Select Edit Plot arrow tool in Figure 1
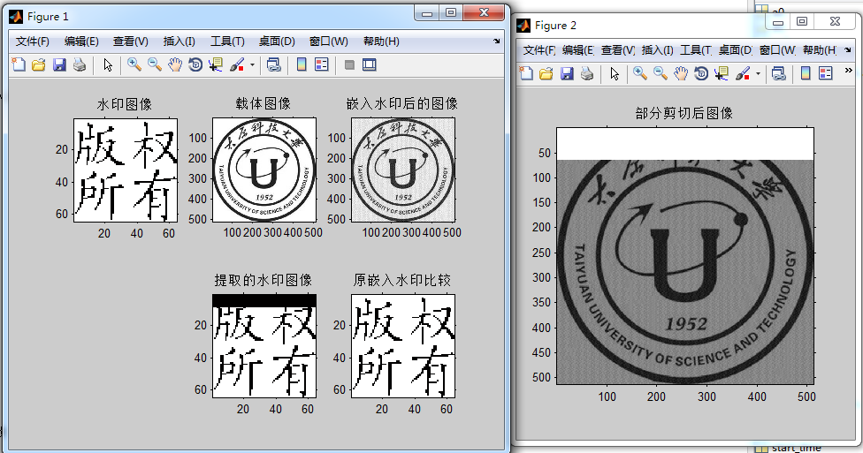The height and width of the screenshot is (453, 863). (108, 64)
